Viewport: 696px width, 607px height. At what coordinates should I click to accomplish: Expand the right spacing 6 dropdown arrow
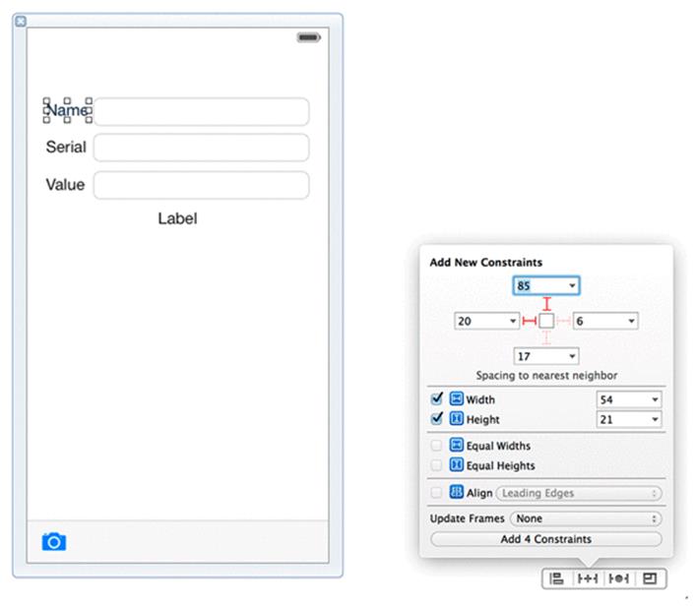pyautogui.click(x=631, y=321)
